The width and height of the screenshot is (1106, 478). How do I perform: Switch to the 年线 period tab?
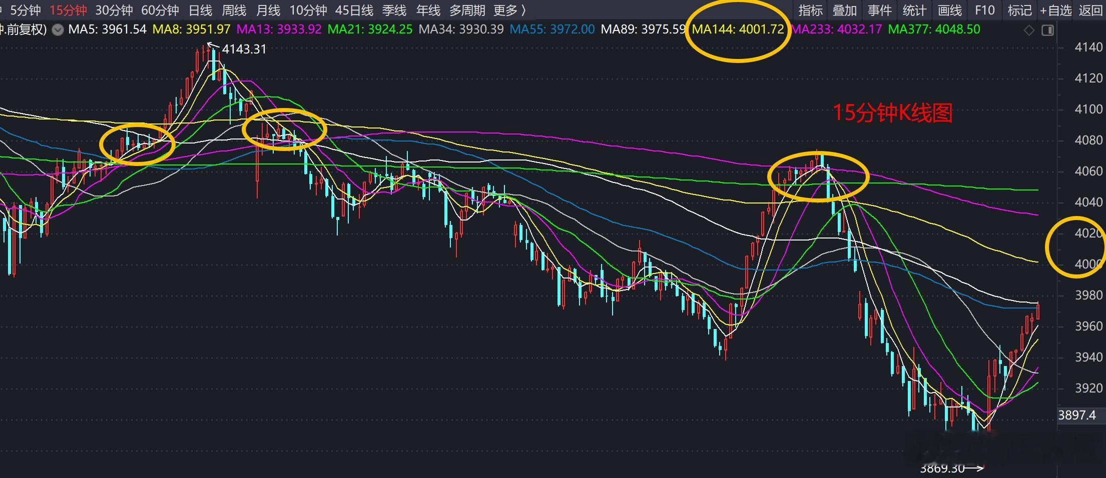[x=428, y=10]
